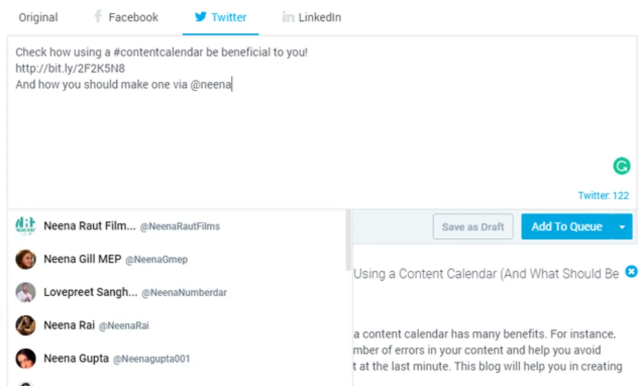Click the Twitter bird icon in the tab
The height and width of the screenshot is (386, 641).
pyautogui.click(x=200, y=17)
